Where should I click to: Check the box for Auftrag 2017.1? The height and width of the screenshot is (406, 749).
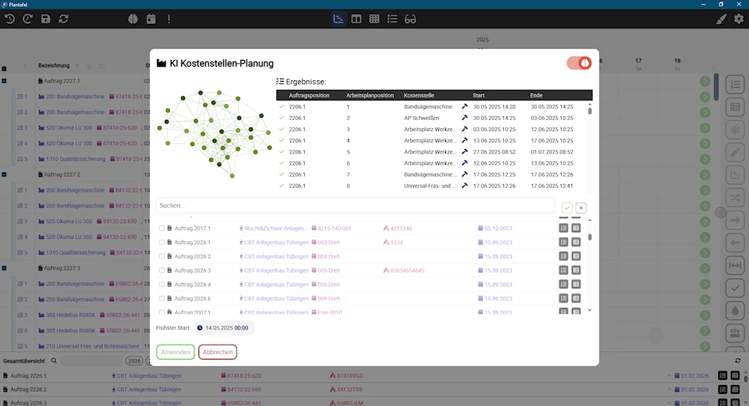click(x=162, y=228)
